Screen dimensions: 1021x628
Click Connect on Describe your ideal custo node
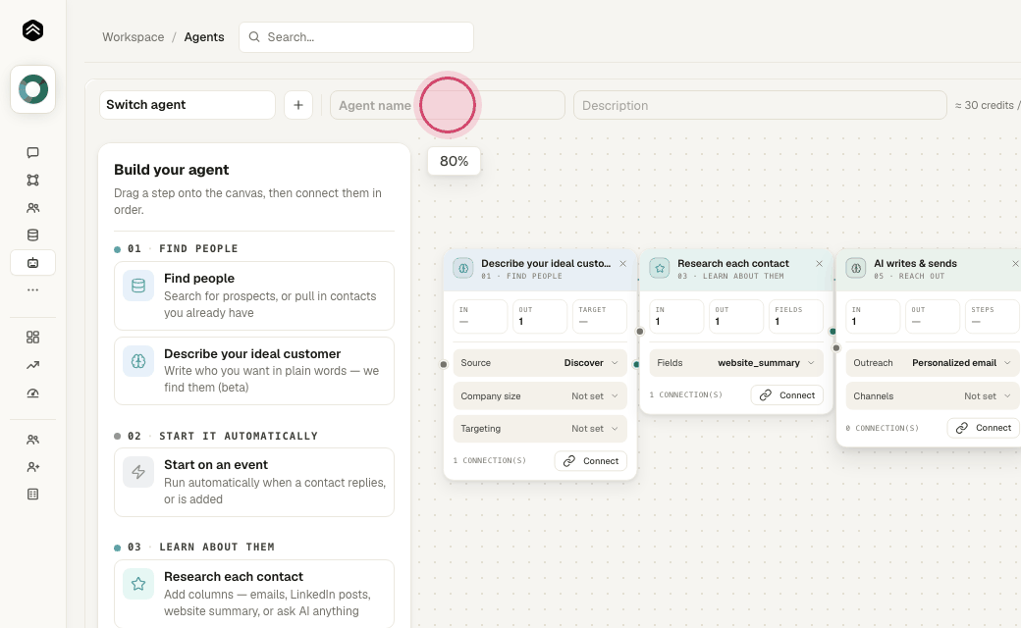click(591, 461)
